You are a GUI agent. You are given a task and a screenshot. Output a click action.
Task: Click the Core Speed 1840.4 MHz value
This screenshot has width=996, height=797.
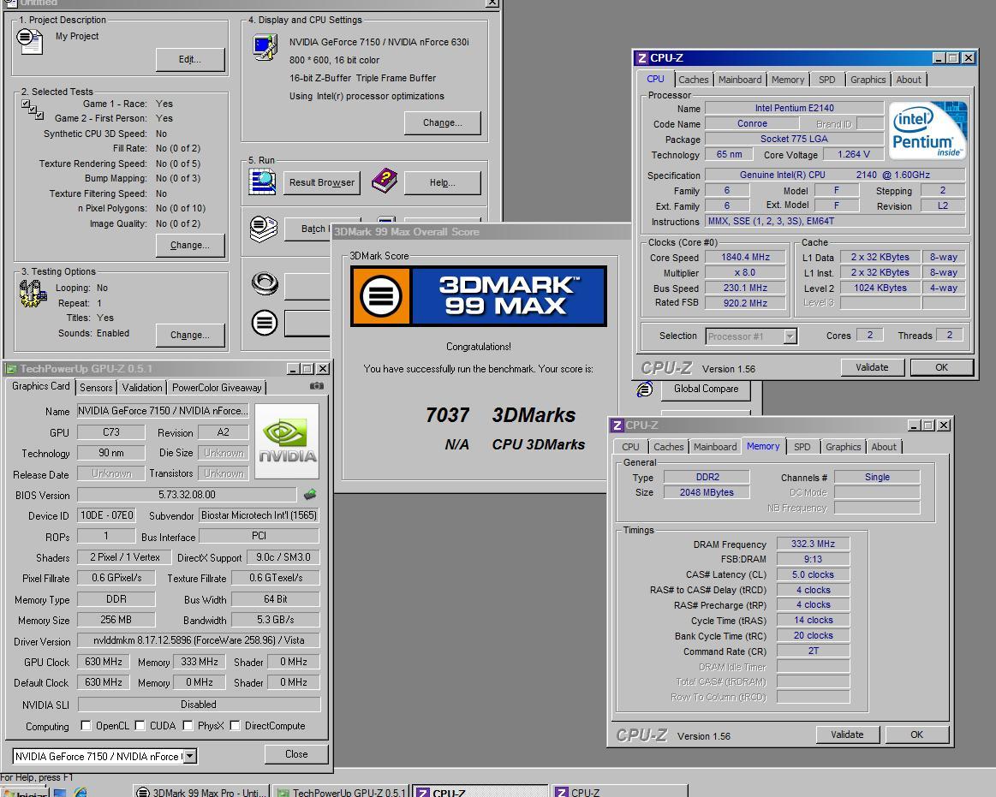tap(746, 257)
